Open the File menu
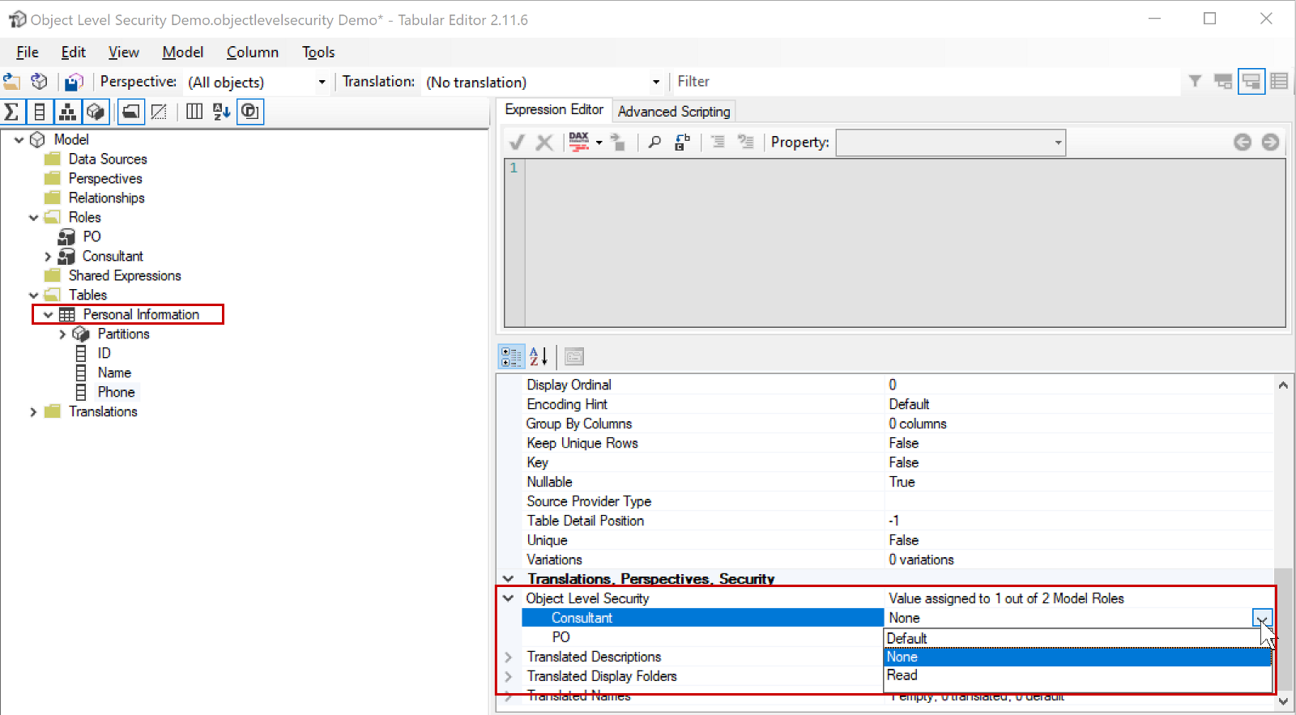The image size is (1296, 715). (28, 52)
